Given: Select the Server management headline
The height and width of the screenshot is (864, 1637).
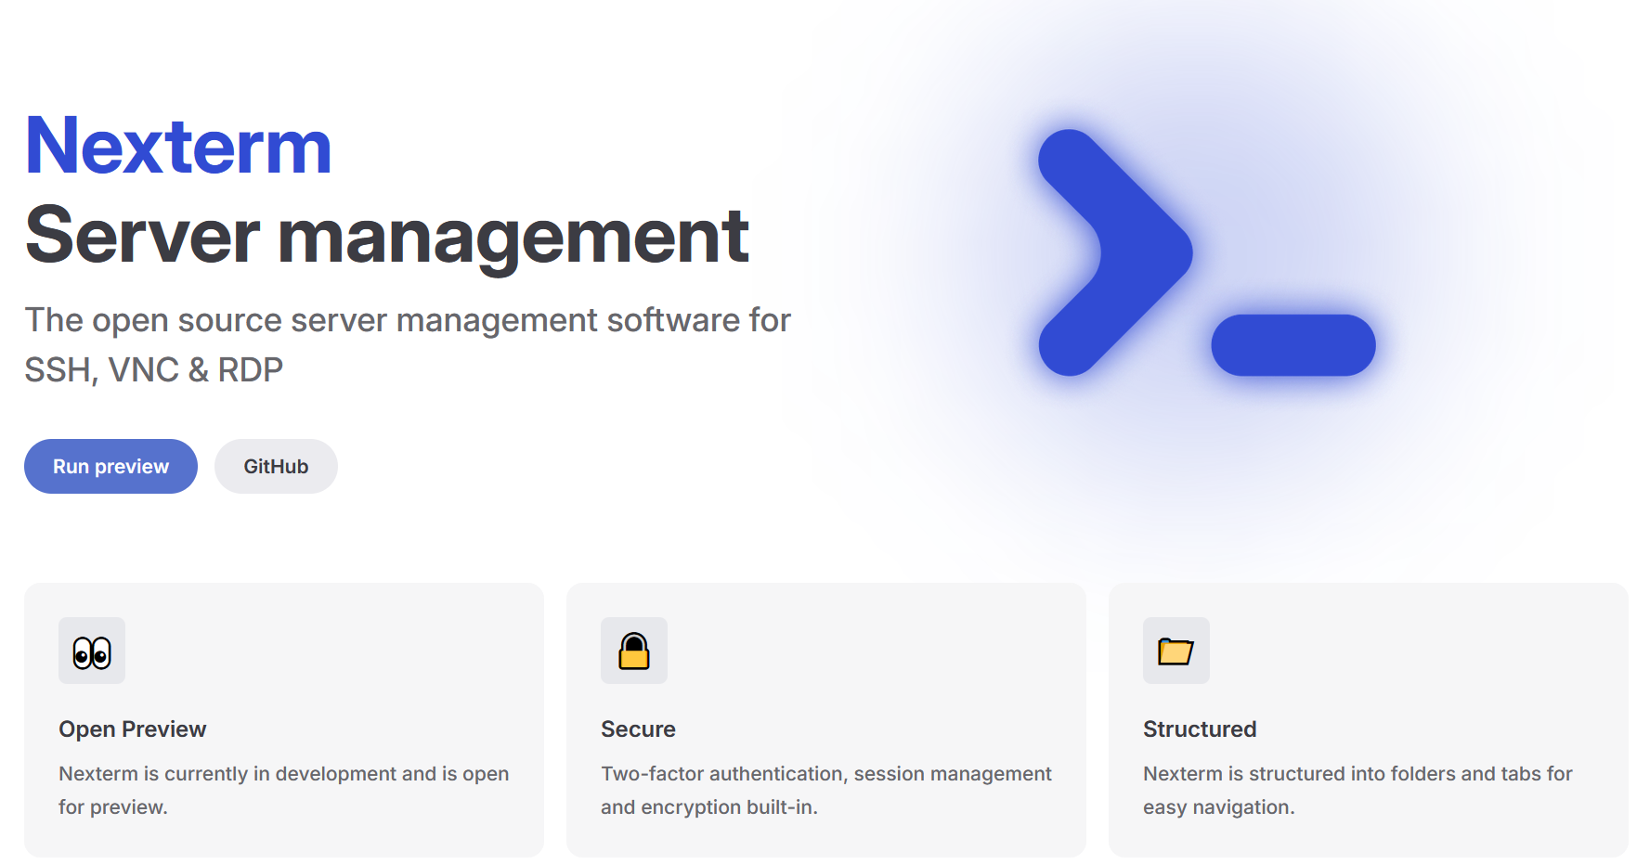Looking at the screenshot, I should pyautogui.click(x=386, y=239).
